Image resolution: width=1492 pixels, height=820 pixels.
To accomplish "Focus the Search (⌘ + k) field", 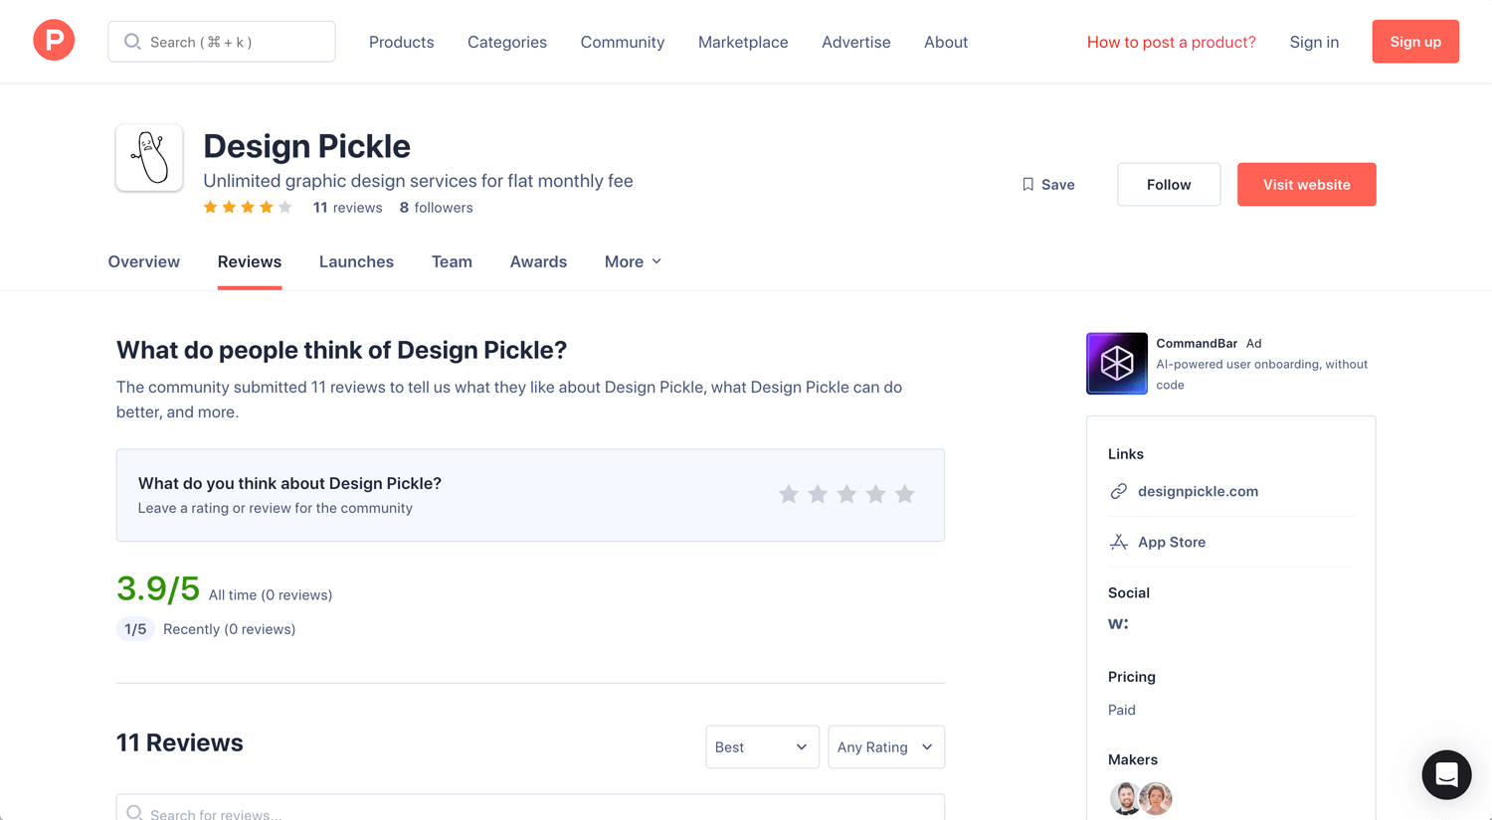I will [x=222, y=42].
